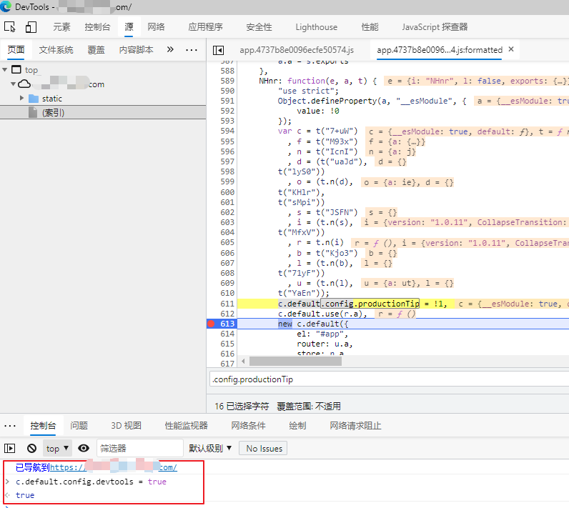
Task: Expand the c.default.config.devtools console entry
Action: point(8,482)
